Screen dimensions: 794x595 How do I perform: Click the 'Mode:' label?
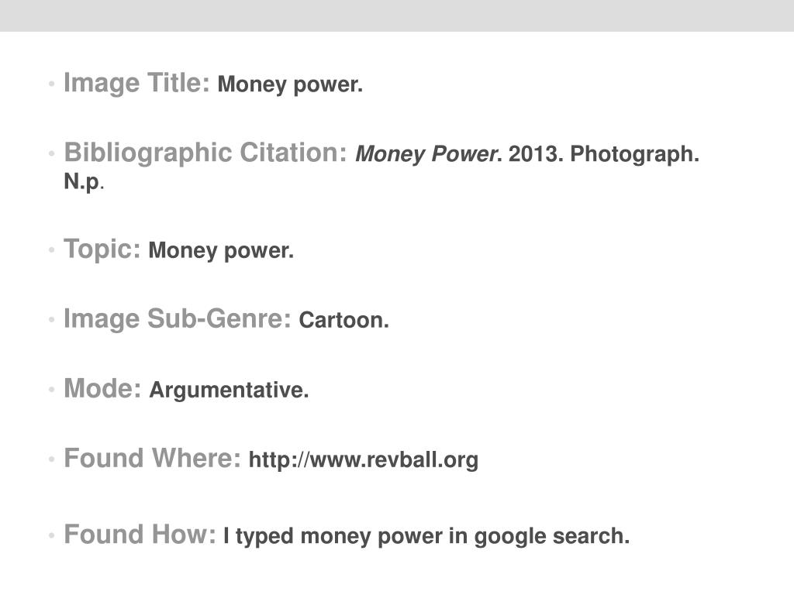[102, 389]
